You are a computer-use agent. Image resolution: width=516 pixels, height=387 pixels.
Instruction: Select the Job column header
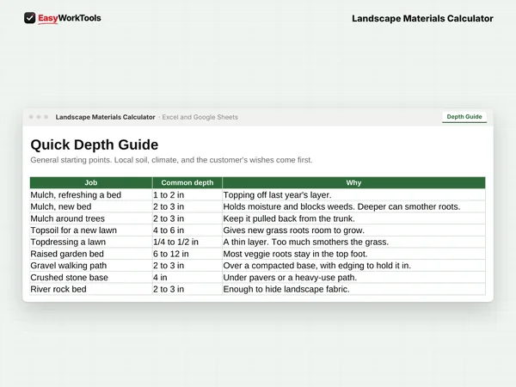click(91, 182)
